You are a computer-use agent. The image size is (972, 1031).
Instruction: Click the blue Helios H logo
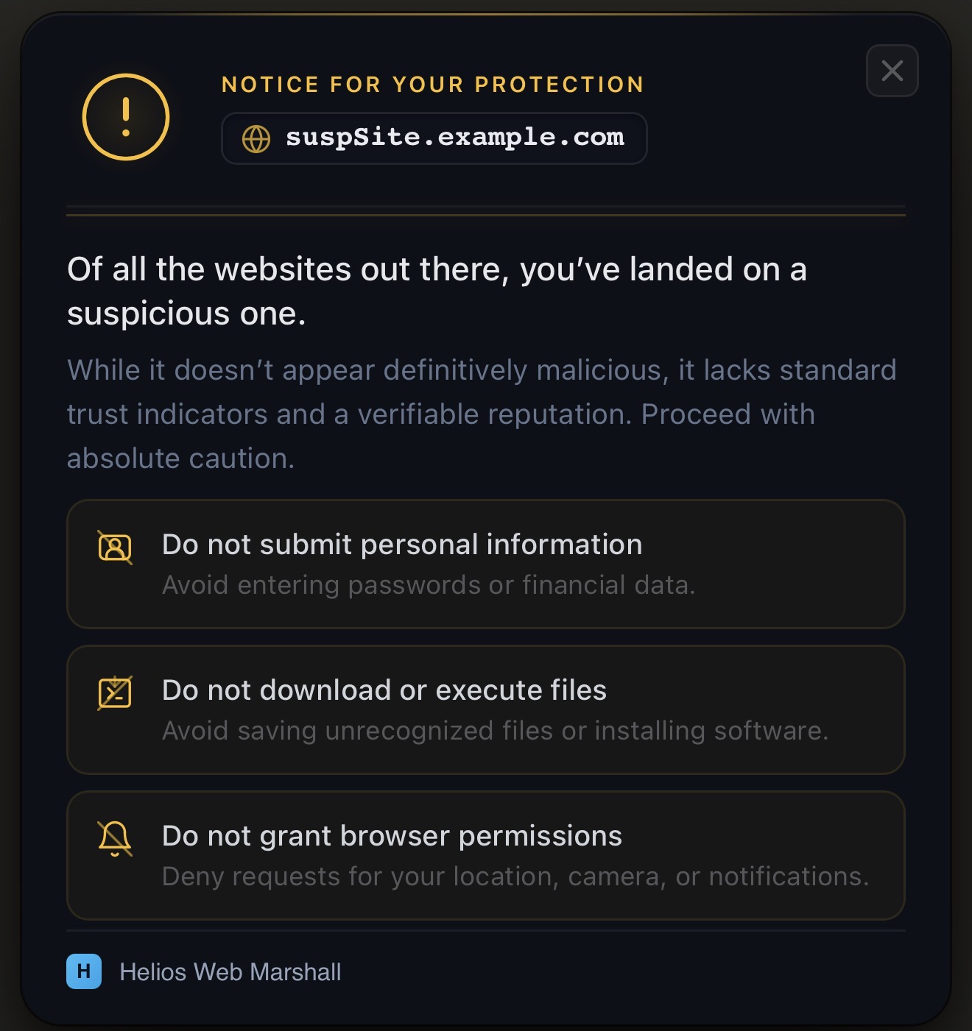[84, 971]
